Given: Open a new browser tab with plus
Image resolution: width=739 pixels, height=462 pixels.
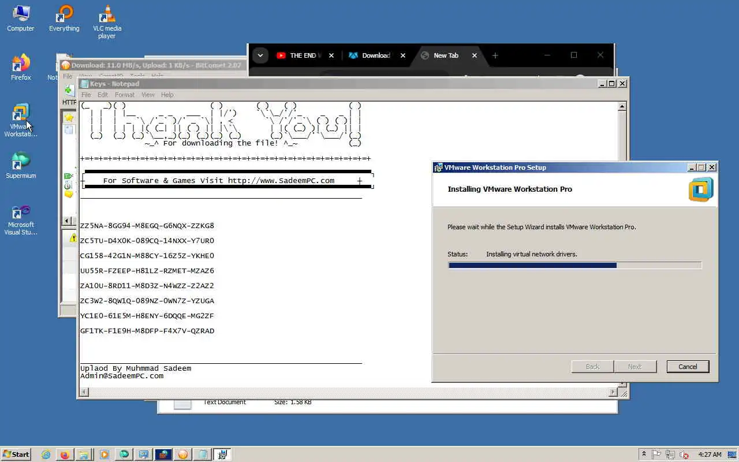Looking at the screenshot, I should [495, 55].
